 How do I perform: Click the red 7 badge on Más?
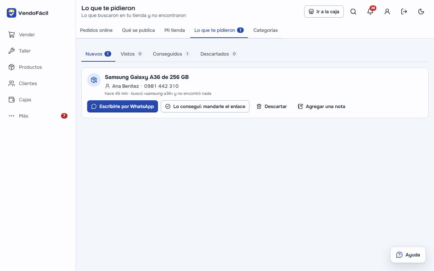coord(64,116)
